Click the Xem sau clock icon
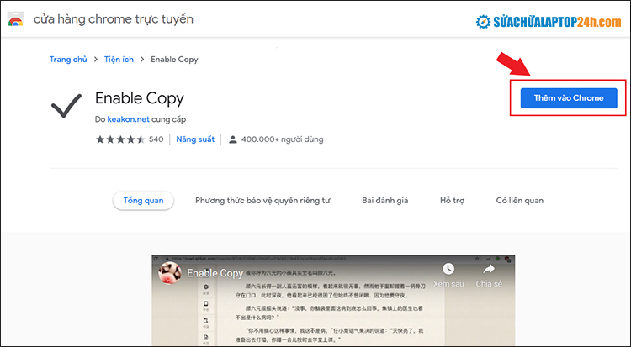The image size is (631, 347). (x=448, y=269)
